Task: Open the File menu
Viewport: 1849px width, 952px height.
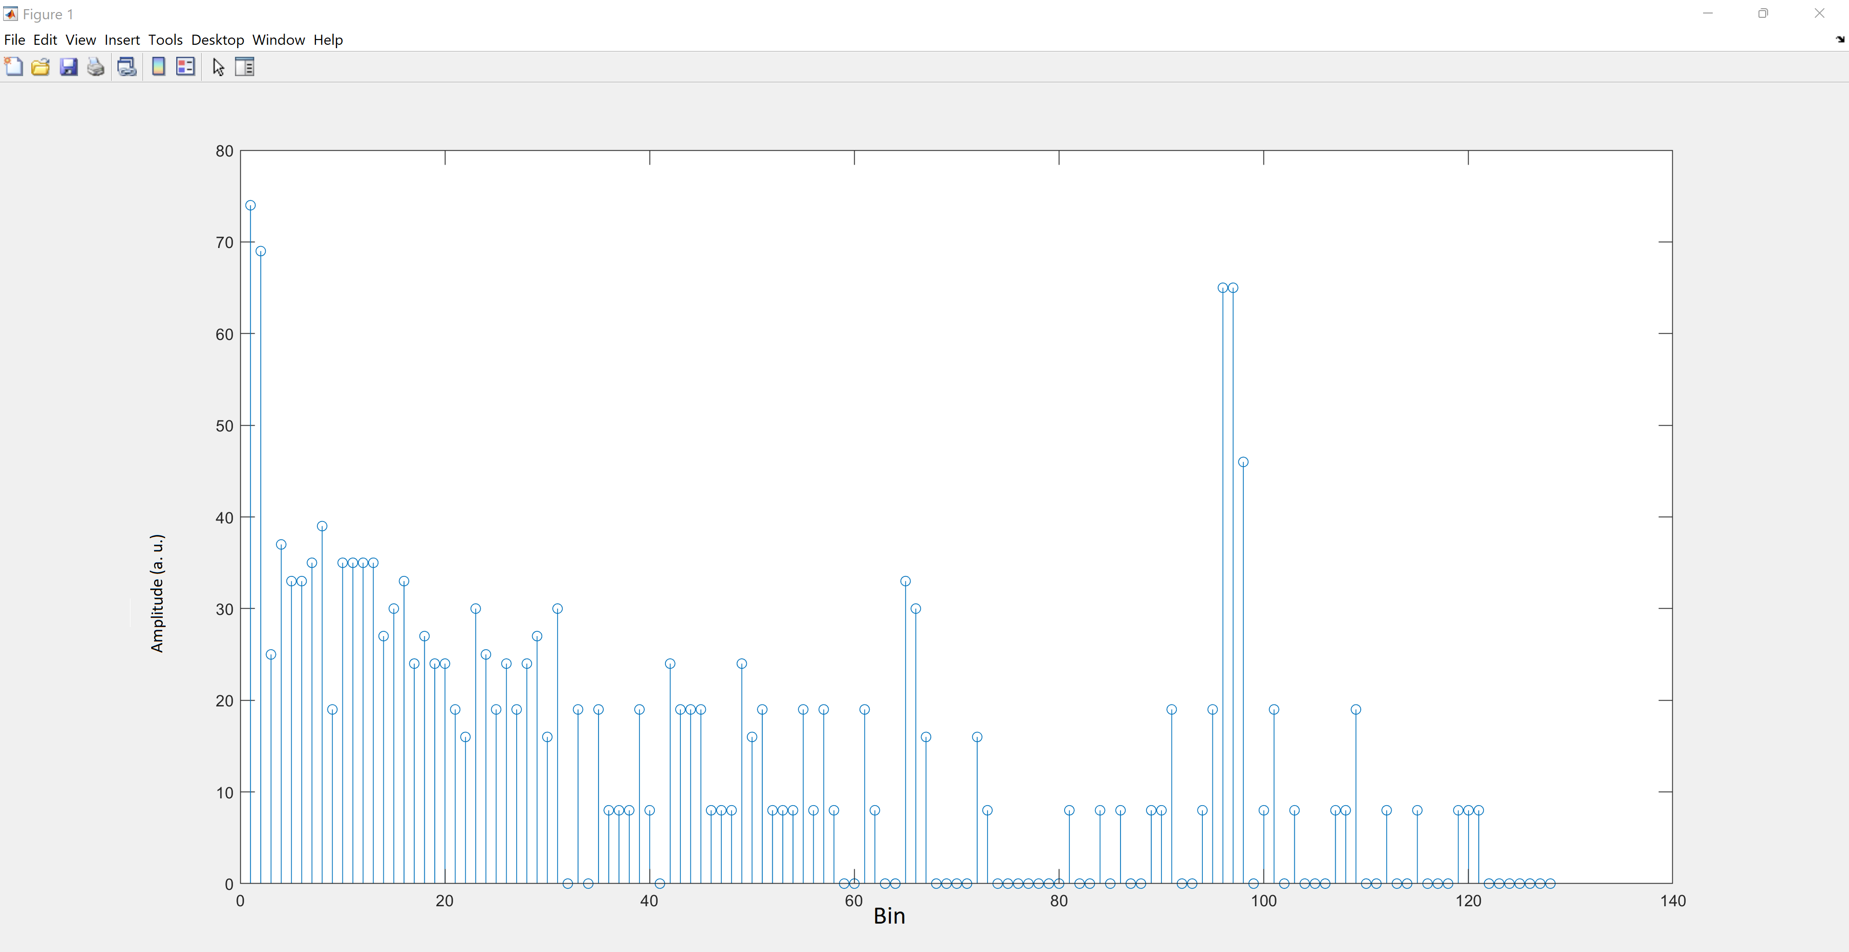Action: click(x=14, y=40)
